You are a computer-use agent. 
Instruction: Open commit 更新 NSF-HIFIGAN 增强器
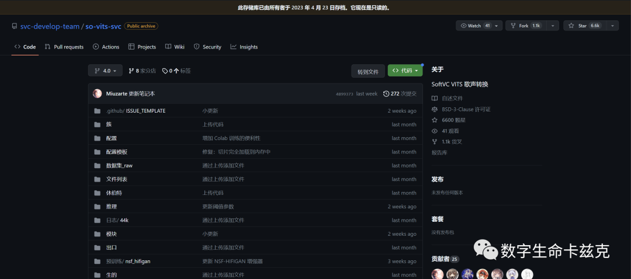(232, 261)
